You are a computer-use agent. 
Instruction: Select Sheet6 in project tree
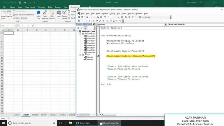[90, 48]
